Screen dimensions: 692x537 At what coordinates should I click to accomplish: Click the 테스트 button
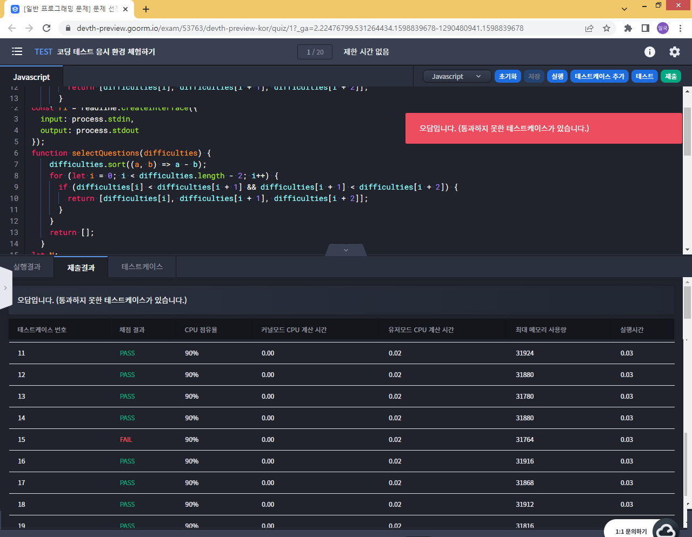(x=644, y=76)
